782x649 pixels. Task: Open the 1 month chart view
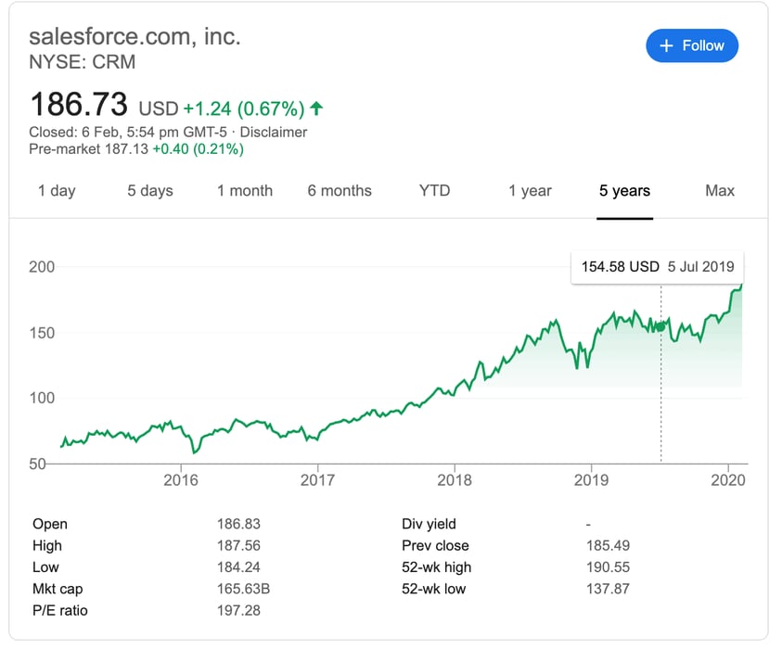click(x=245, y=190)
